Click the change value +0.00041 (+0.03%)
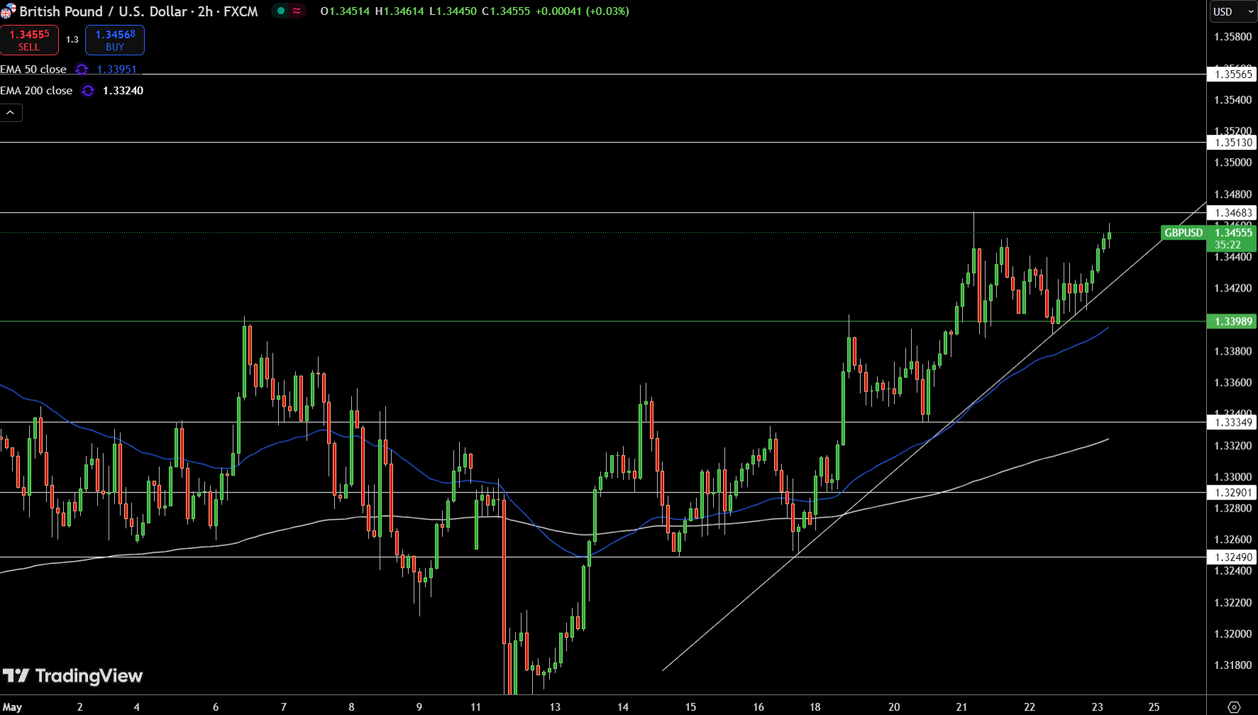The image size is (1258, 715). point(583,11)
